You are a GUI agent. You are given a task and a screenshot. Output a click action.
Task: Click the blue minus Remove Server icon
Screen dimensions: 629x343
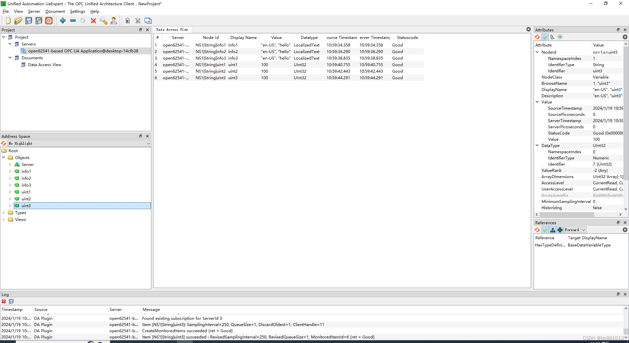click(x=73, y=21)
